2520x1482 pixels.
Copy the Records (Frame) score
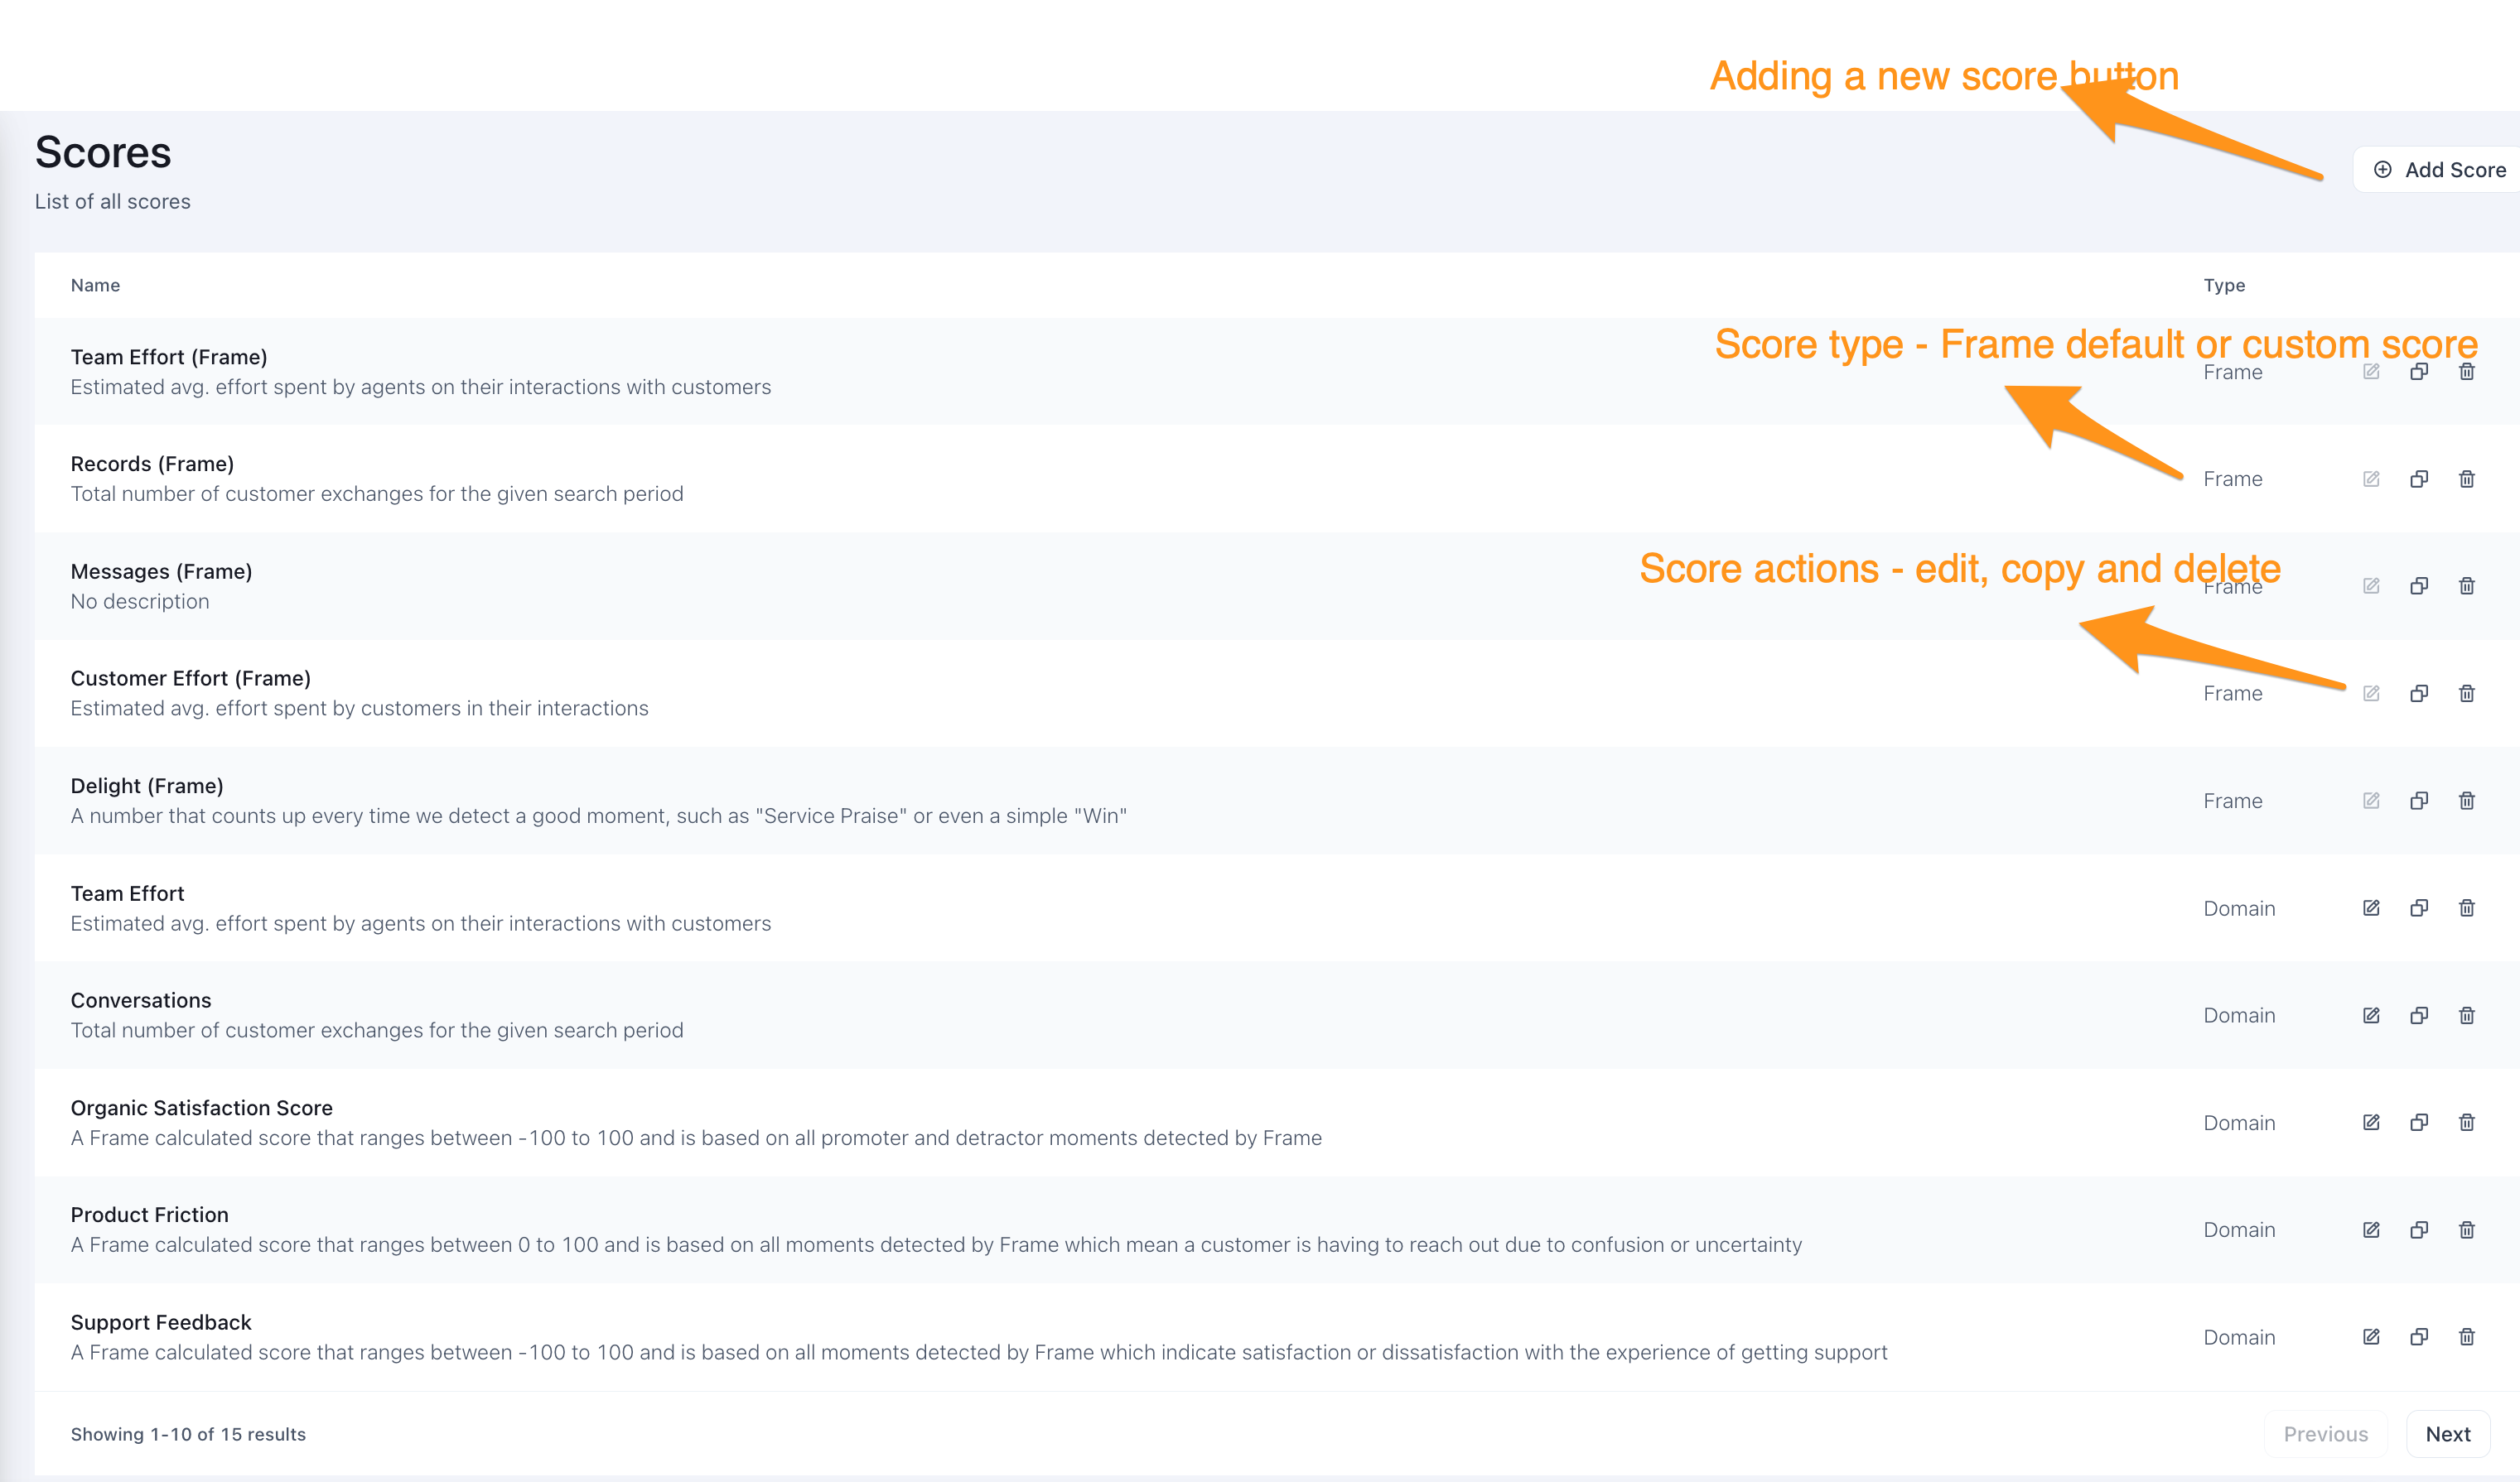coord(2419,479)
